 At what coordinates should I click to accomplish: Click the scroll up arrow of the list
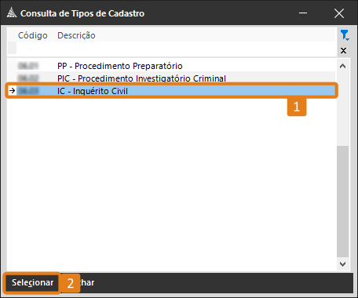click(x=342, y=66)
